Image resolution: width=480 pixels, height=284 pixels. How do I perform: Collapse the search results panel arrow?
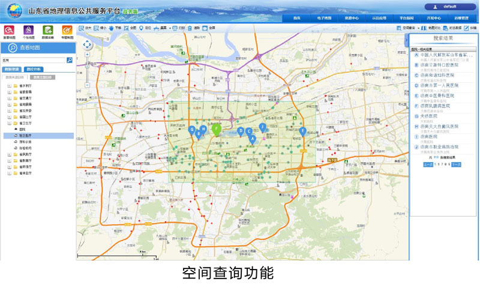coord(407,40)
